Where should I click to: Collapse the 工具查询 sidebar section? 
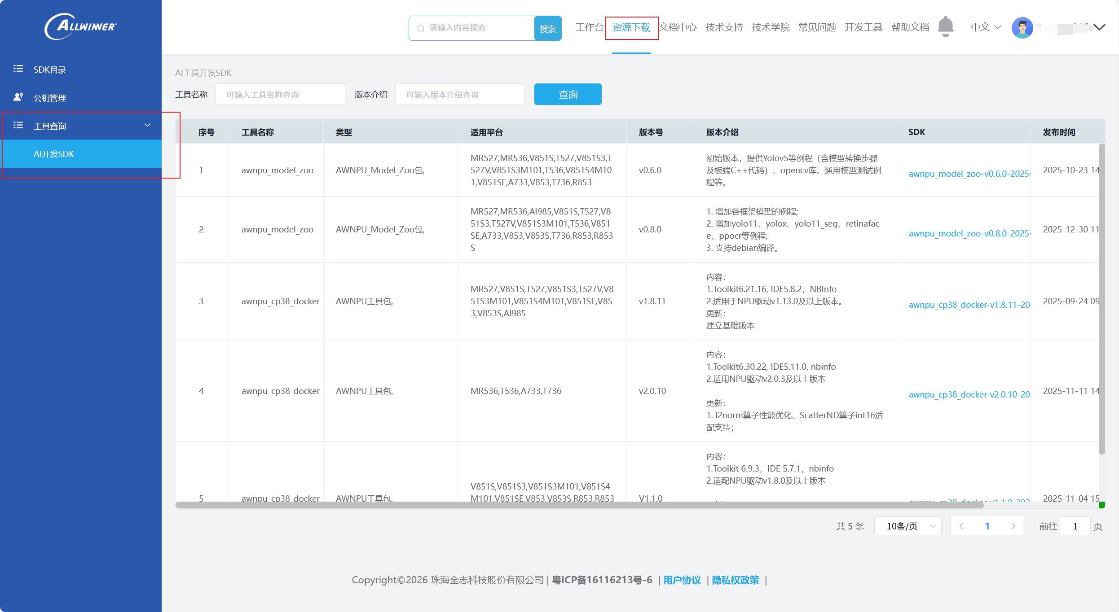(x=147, y=125)
